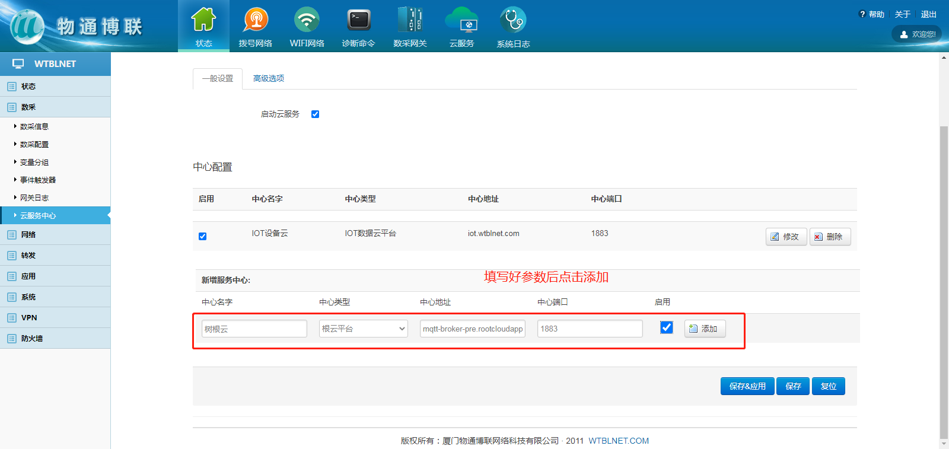Select 数采配置 in the sidebar menu
Image resolution: width=949 pixels, height=449 pixels.
(x=34, y=144)
